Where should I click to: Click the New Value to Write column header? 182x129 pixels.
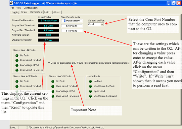point(70,17)
